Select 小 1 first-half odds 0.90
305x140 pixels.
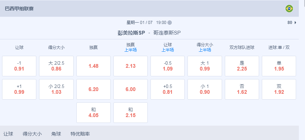click(x=205, y=89)
